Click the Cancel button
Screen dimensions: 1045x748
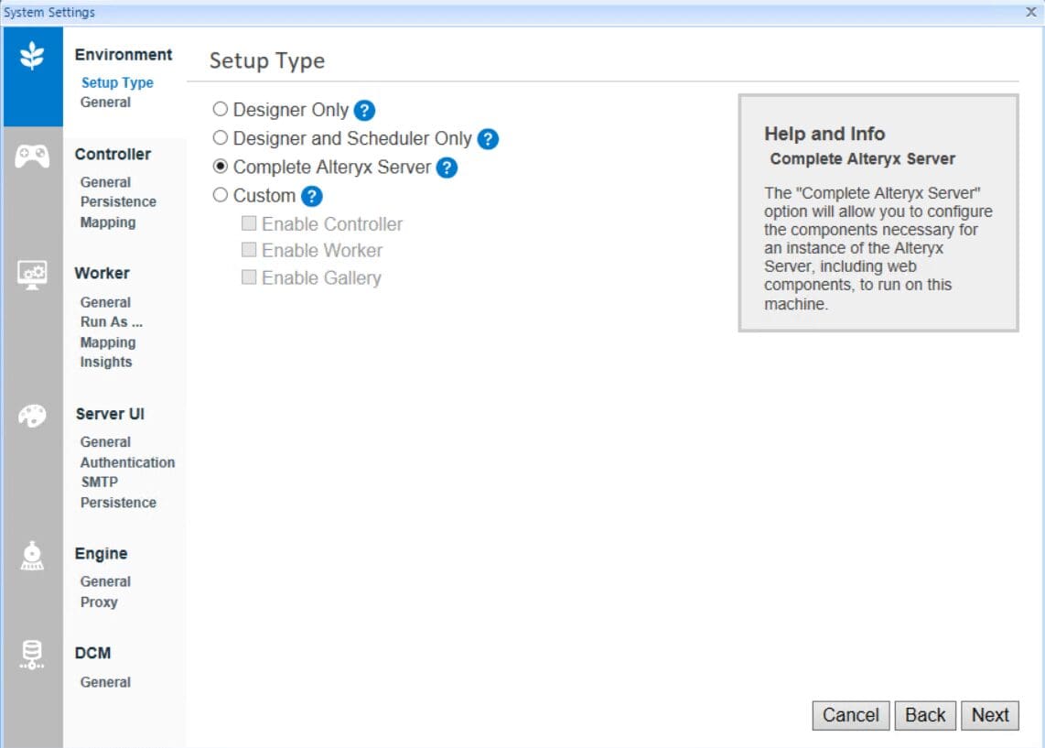850,715
